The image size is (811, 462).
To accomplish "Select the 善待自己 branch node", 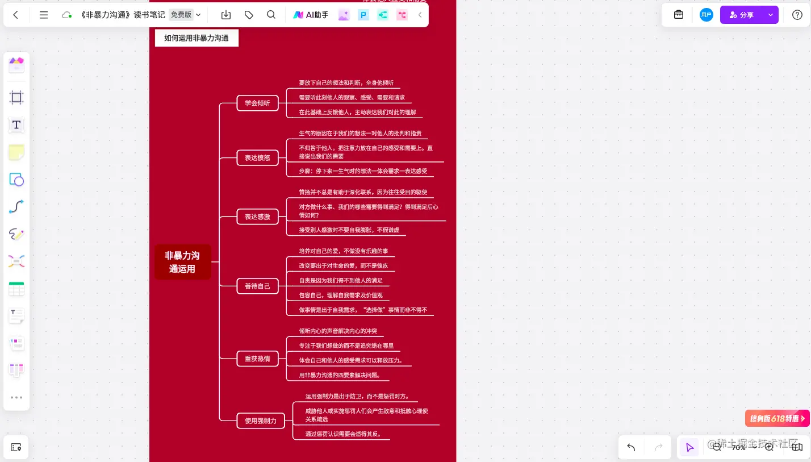I will click(x=258, y=286).
